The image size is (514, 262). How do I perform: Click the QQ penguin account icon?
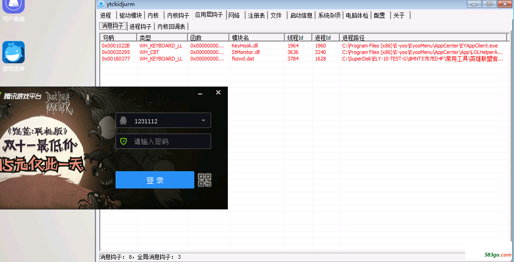(123, 121)
